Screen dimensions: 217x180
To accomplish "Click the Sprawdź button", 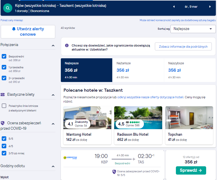I will click(x=191, y=170).
